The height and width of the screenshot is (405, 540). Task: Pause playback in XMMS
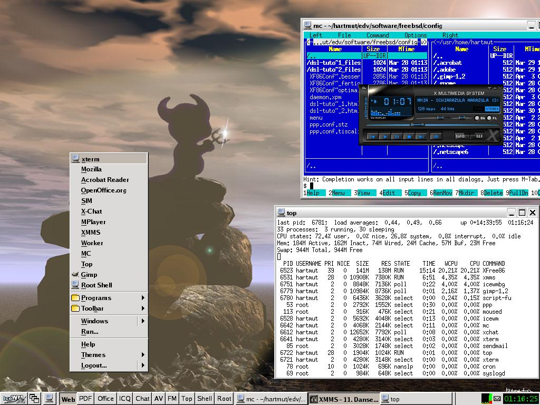click(x=397, y=137)
